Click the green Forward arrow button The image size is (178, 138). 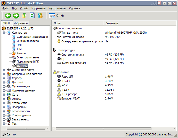(16, 16)
